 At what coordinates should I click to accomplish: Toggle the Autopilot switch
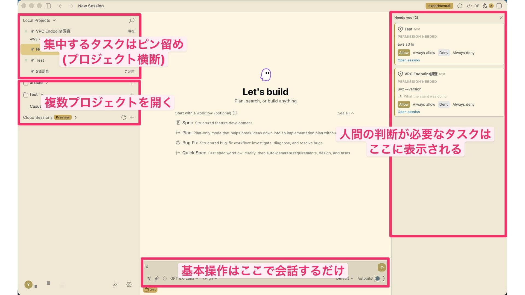coord(380,278)
